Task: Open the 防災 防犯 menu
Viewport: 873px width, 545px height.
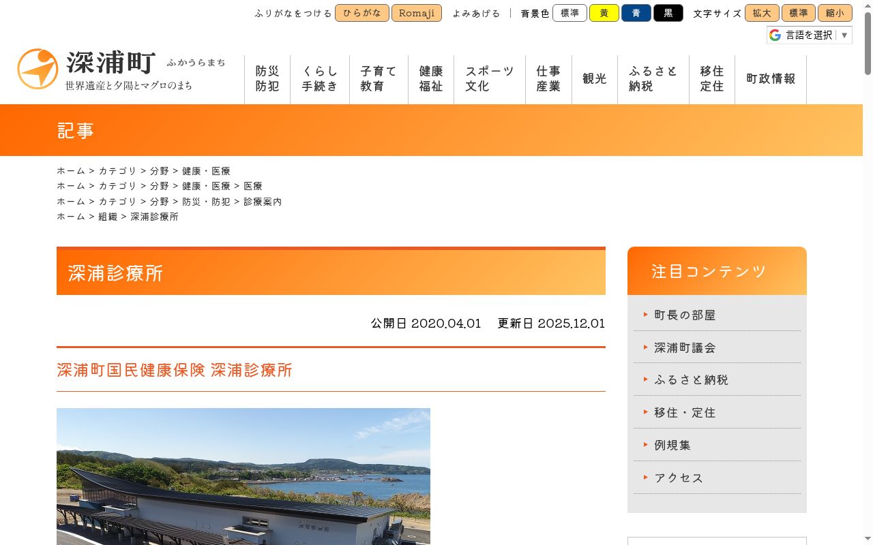Action: click(x=267, y=79)
